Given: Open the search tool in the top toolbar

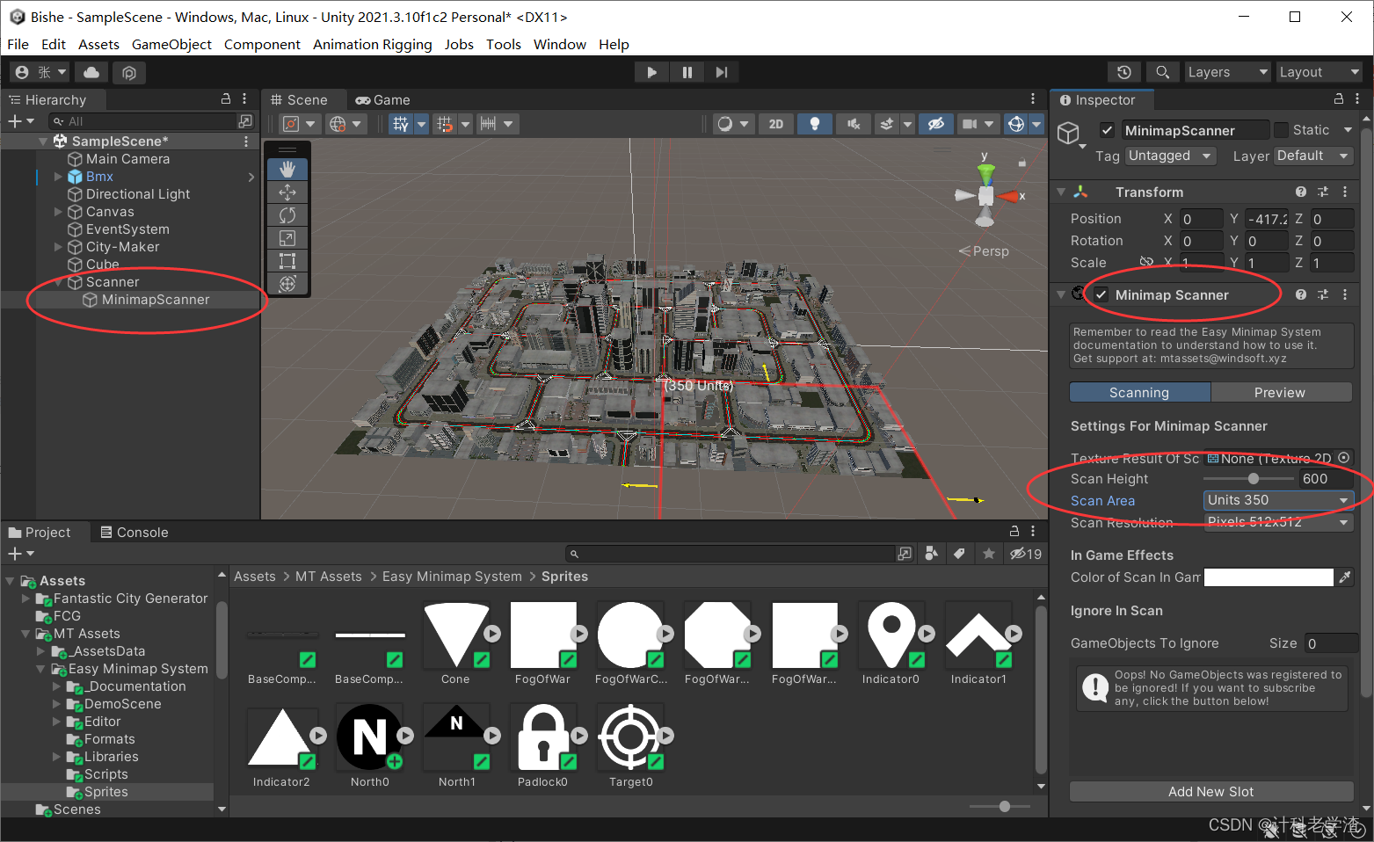Looking at the screenshot, I should tap(1162, 71).
